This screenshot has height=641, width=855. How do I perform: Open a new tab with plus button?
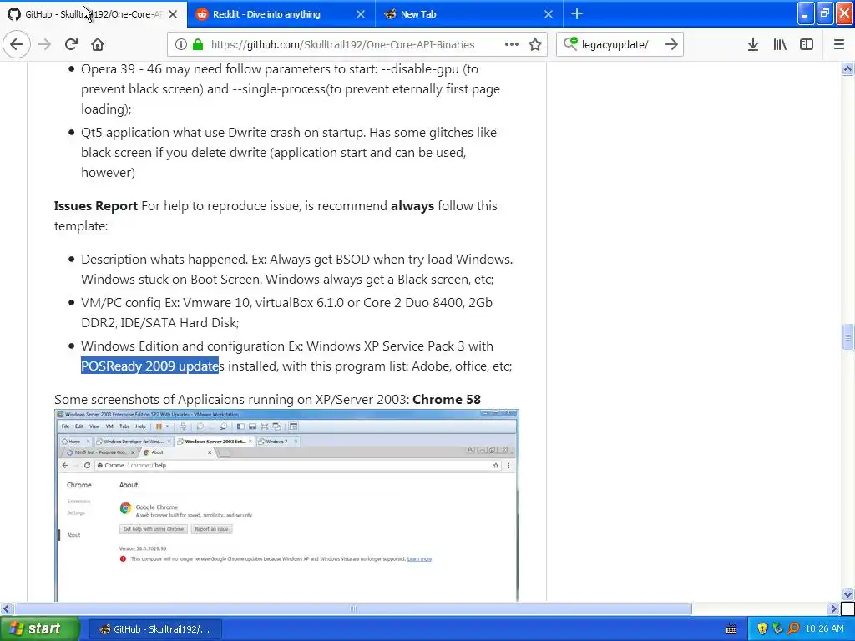tap(577, 13)
